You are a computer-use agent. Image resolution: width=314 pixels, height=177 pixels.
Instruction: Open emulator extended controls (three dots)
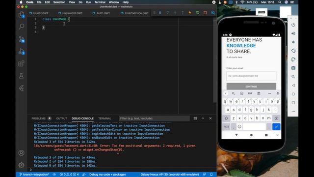293,111
